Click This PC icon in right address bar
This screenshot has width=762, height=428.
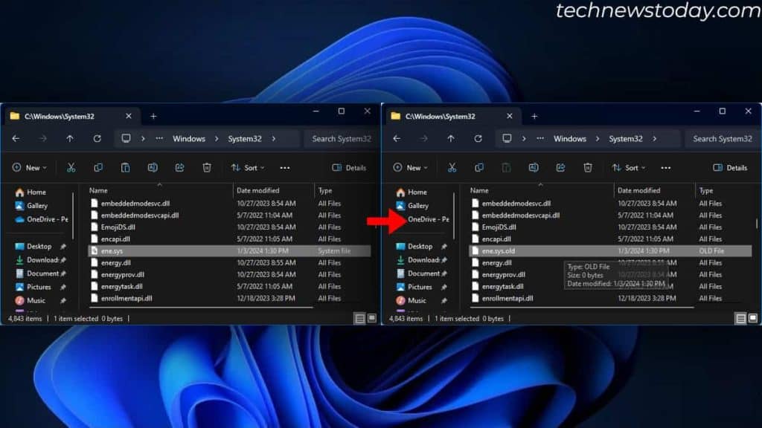[x=508, y=138]
